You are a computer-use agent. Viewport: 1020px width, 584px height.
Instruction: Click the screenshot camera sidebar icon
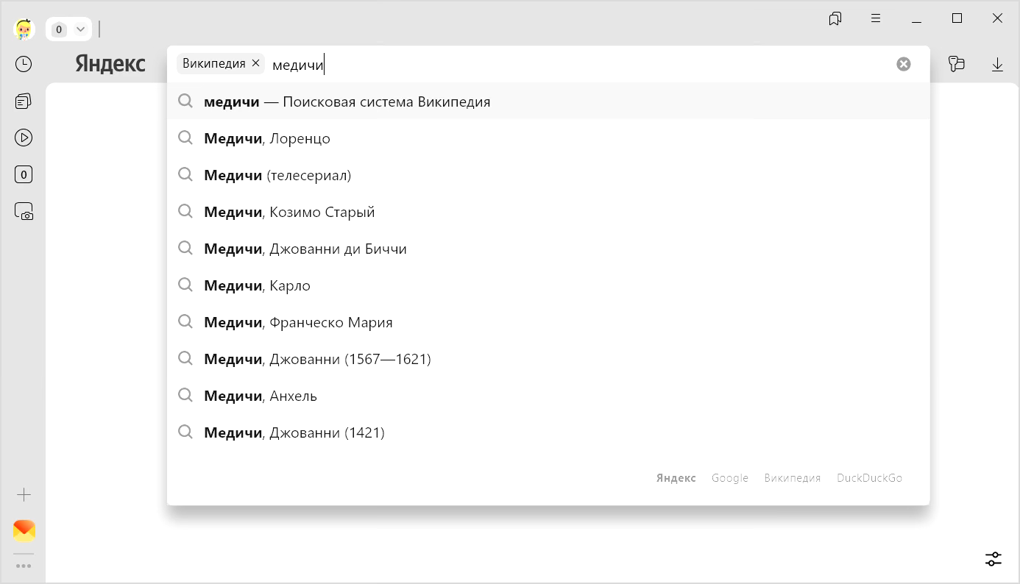click(x=24, y=212)
